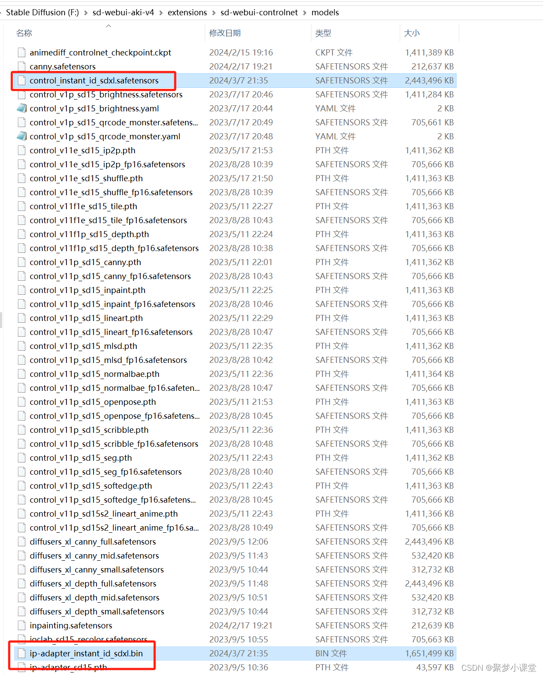Click the file icon of control_v11p_sd15_scribble.pth
This screenshot has height=676, width=543.
(21, 430)
